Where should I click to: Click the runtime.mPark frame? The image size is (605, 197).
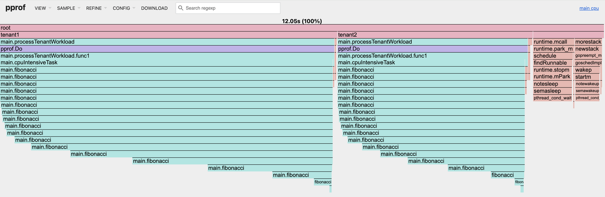click(553, 77)
